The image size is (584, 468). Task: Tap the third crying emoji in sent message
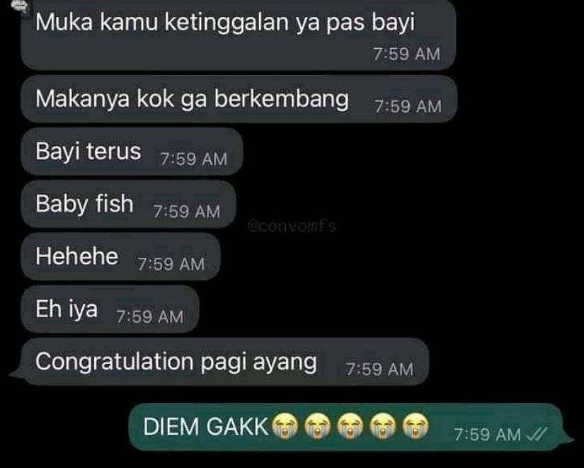(x=350, y=426)
